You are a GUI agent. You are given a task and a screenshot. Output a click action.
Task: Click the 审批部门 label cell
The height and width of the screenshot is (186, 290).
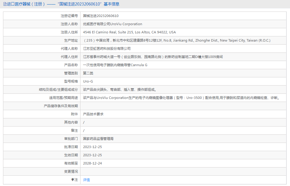pos(42,139)
